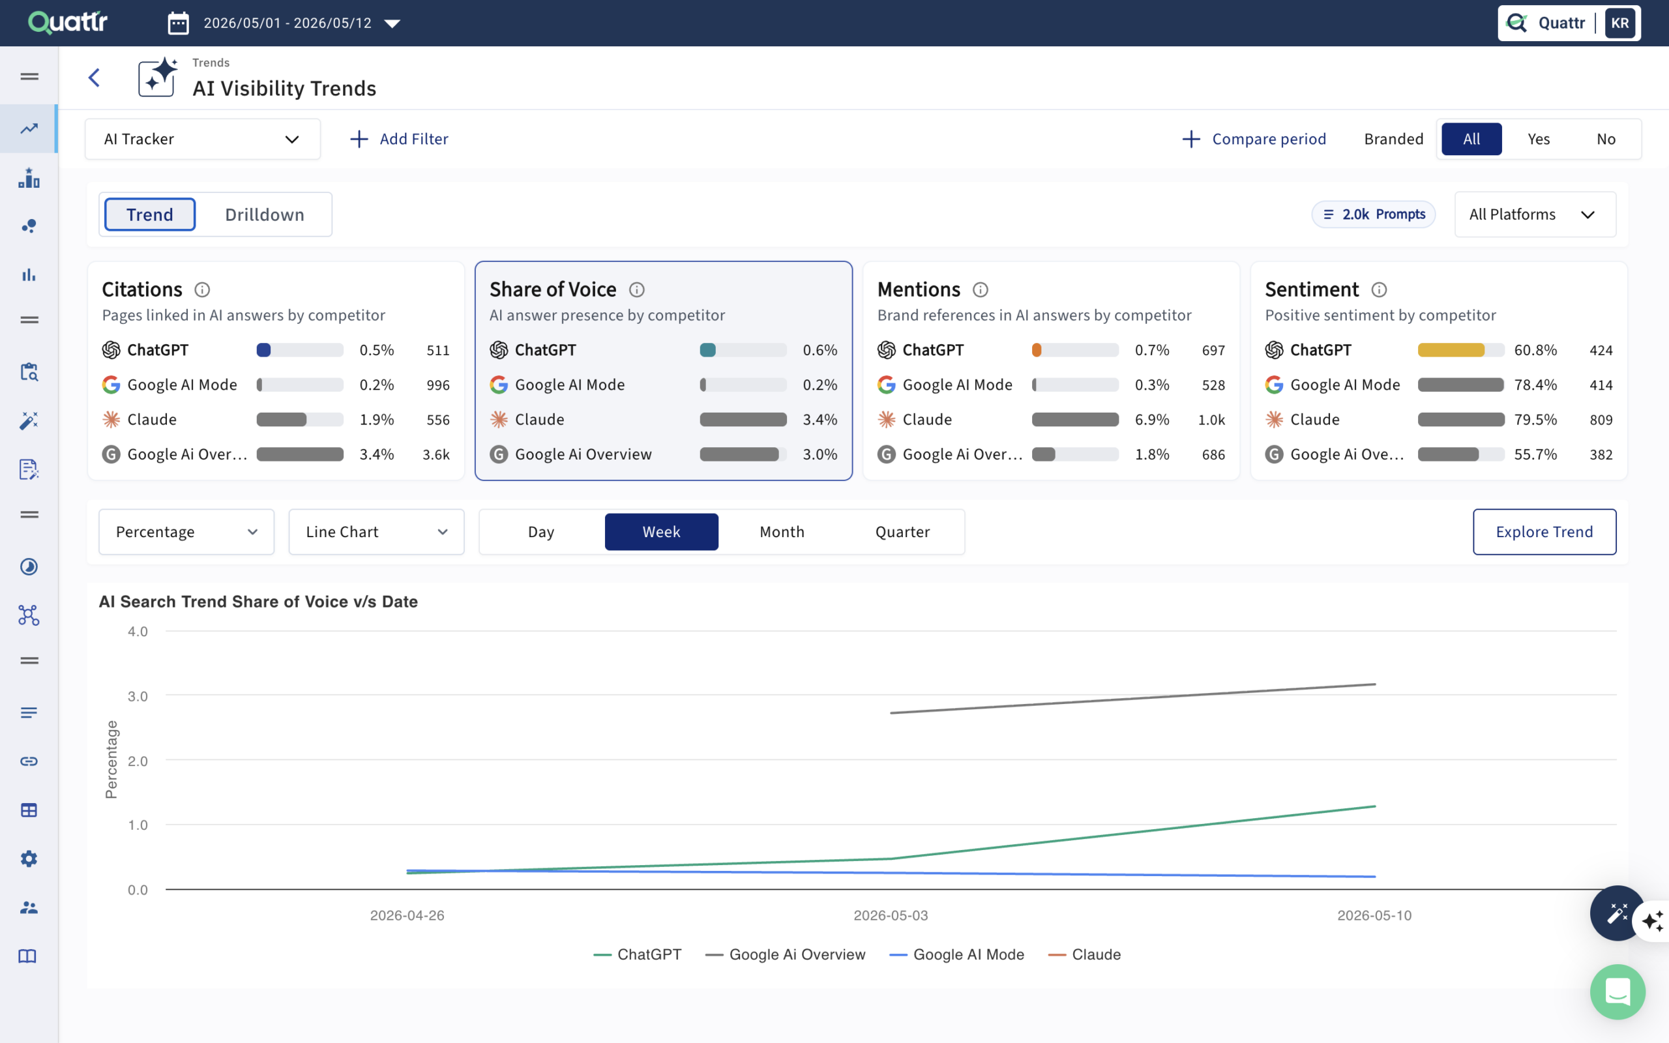Toggle Google AI Mode series in legend
Image resolution: width=1669 pixels, height=1043 pixels.
point(956,954)
